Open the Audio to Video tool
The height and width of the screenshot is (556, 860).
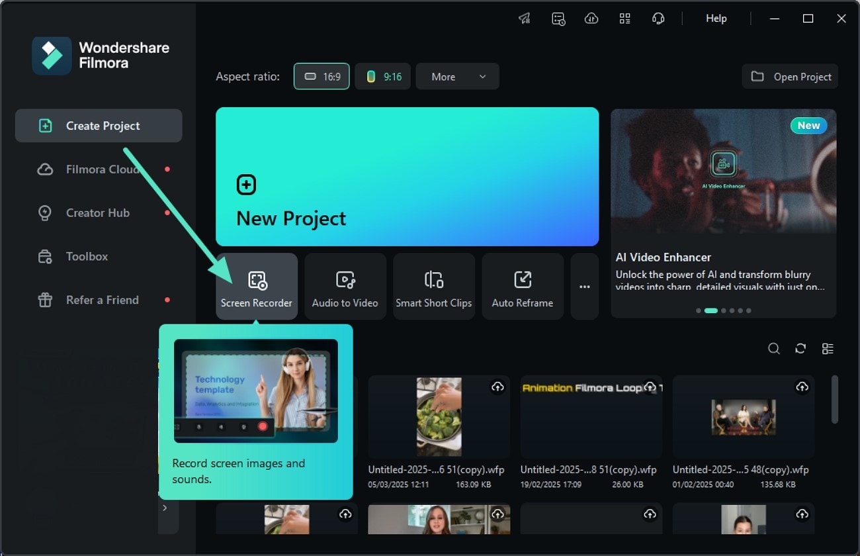345,287
